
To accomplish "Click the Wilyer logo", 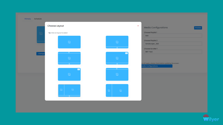I will click(211, 118).
